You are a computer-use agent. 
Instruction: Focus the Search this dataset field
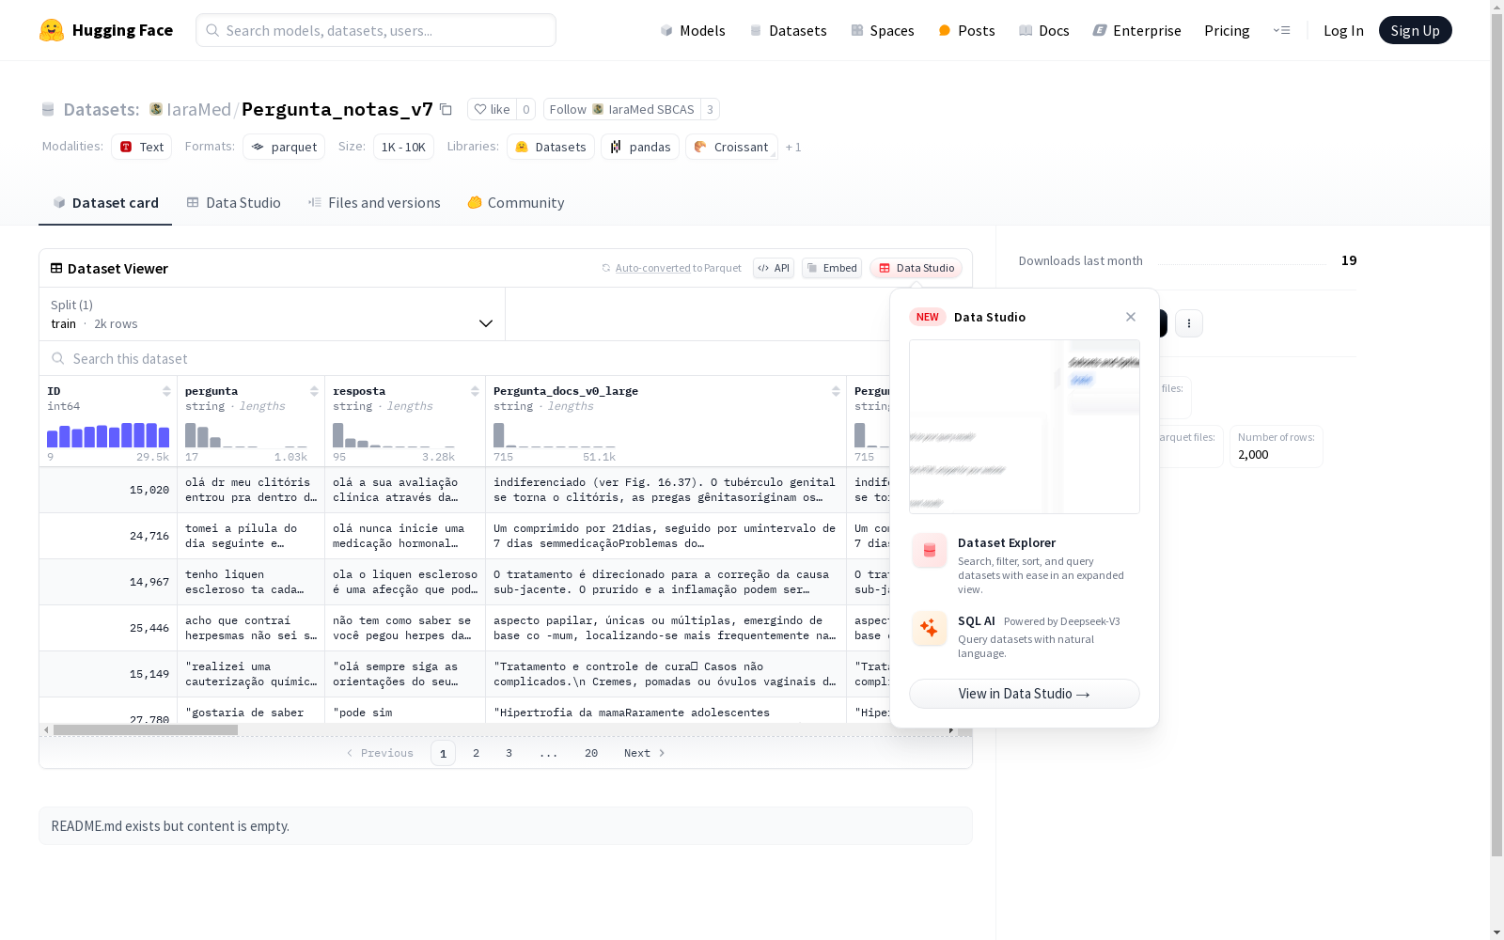(464, 358)
